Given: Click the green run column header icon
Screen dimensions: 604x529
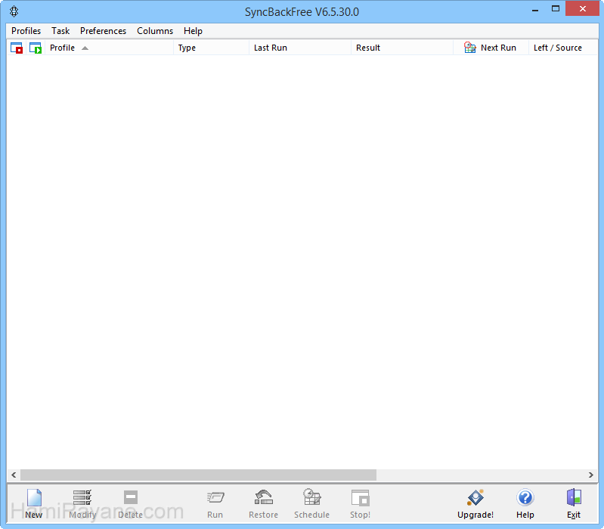Looking at the screenshot, I should point(36,48).
